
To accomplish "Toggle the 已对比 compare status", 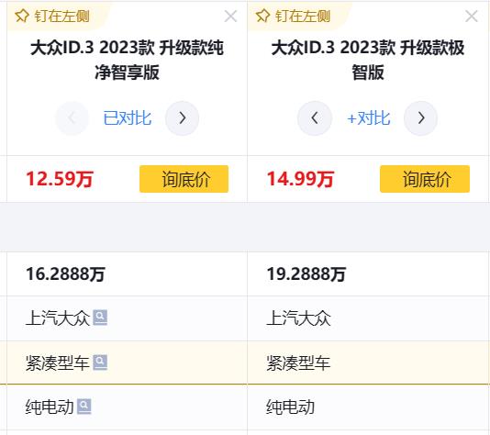I will [128, 118].
